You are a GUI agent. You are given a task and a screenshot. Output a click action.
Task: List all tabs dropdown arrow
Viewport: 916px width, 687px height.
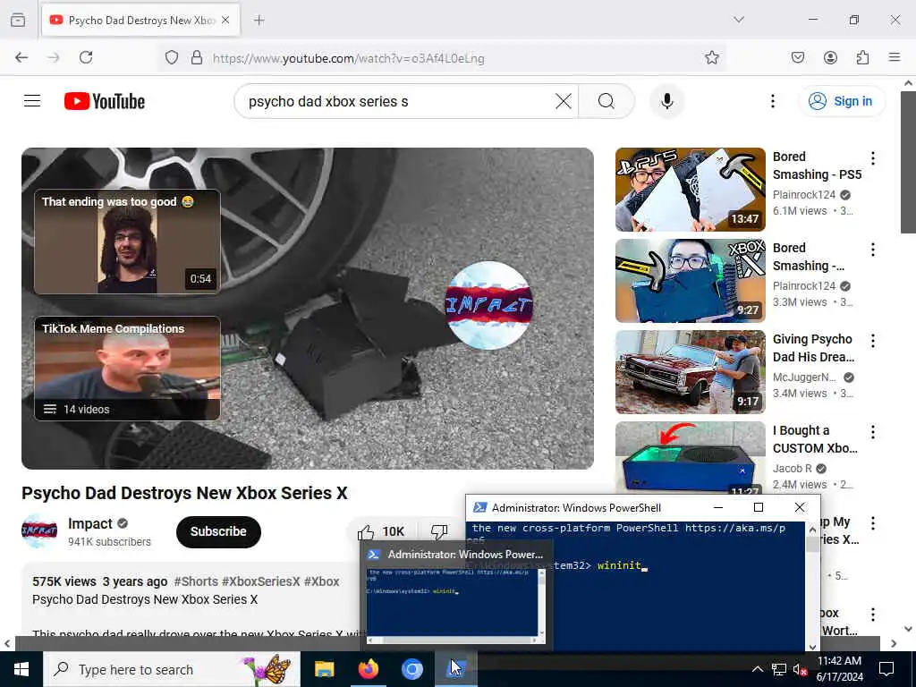[739, 20]
